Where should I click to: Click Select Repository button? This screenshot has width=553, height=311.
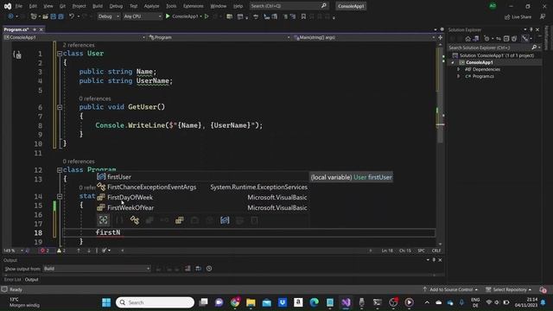[x=509, y=289]
